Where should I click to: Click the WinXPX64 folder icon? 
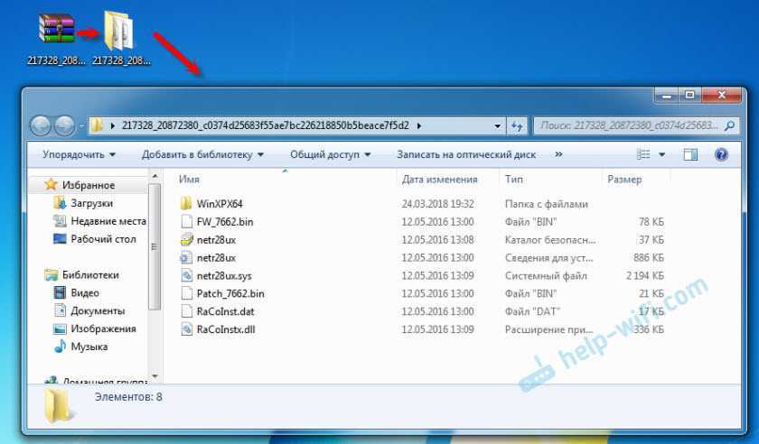[186, 204]
